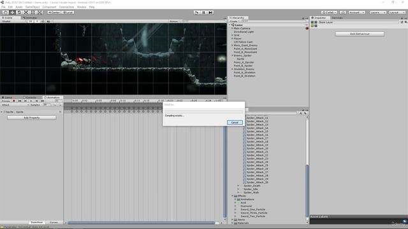408x229 pixels.
Task: Open the Gizmos dropdown
Action: click(x=174, y=21)
